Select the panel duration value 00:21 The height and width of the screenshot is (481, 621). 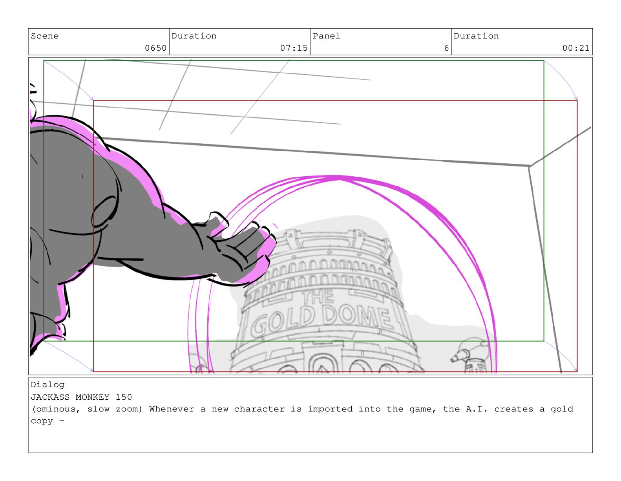click(x=576, y=48)
